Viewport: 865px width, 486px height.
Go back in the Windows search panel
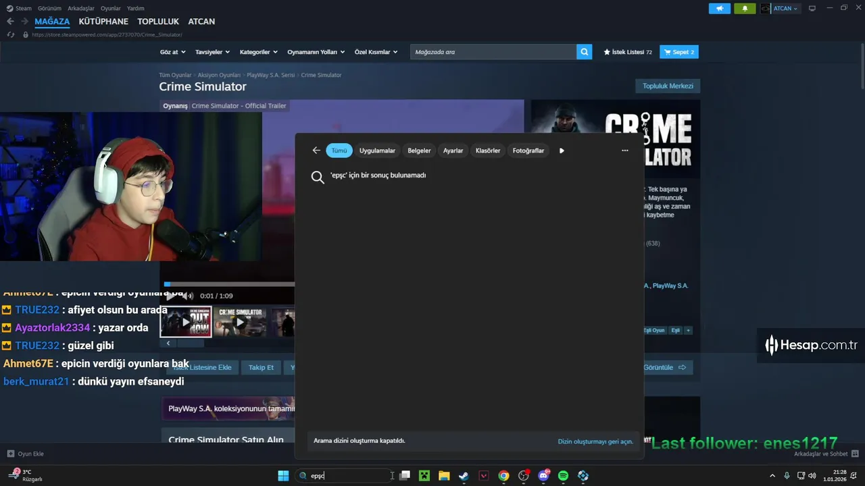(x=316, y=151)
